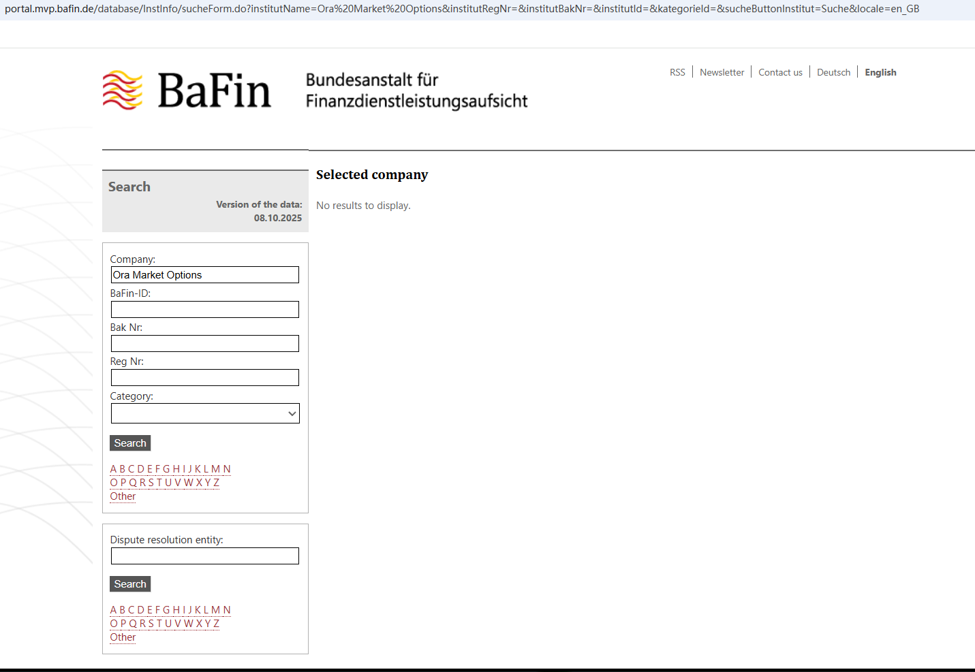Browse companies starting with letter U
The width and height of the screenshot is (975, 672).
click(168, 483)
